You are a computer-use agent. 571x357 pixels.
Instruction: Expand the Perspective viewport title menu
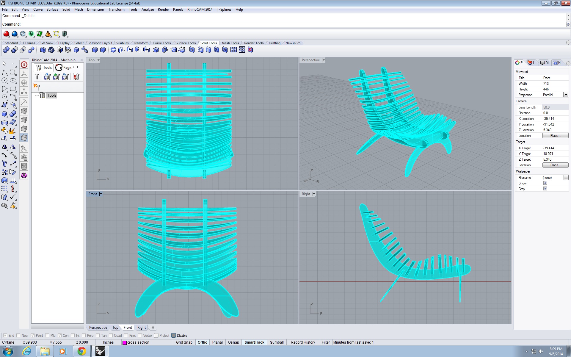pos(324,60)
